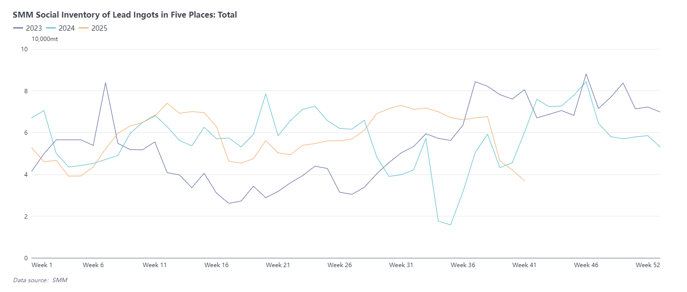Click the Week 46 x-axis label
The height and width of the screenshot is (292, 687).
pyautogui.click(x=586, y=265)
